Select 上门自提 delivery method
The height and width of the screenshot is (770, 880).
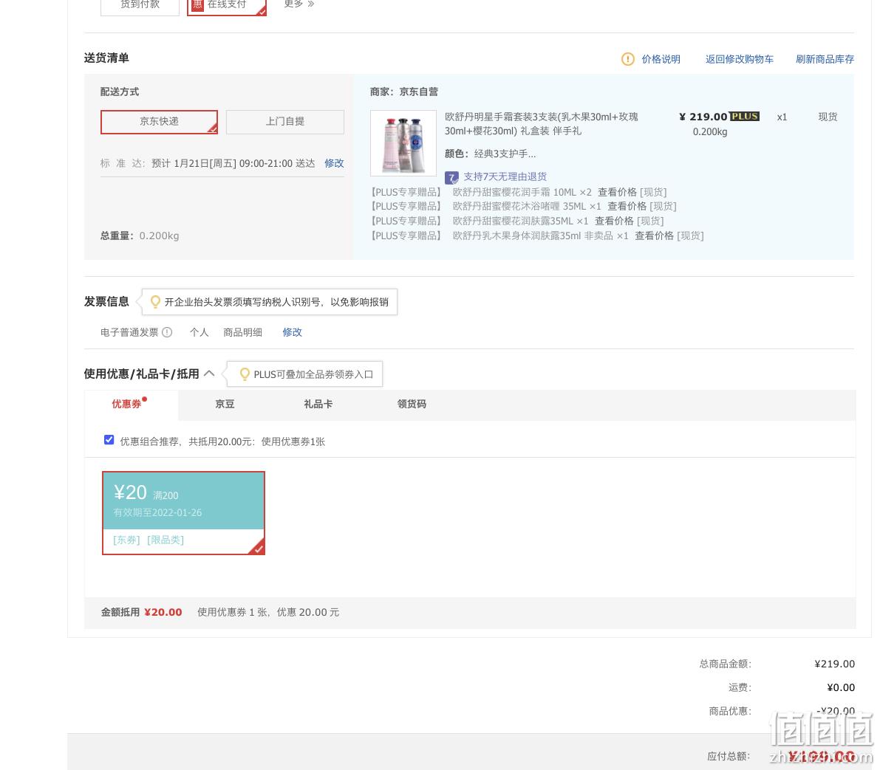(x=285, y=122)
